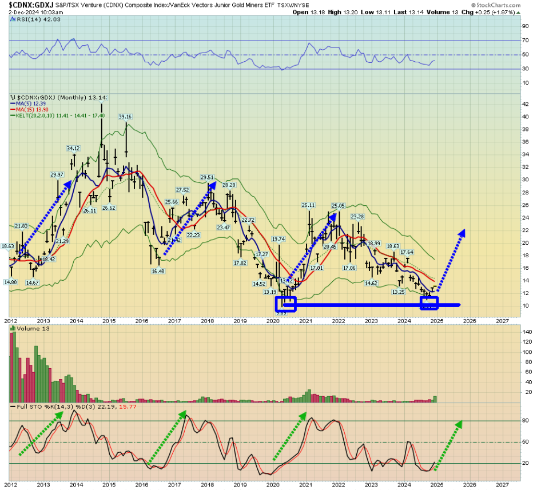Click the 17.82 price label
Viewport: 541px width, 490px height.
(x=240, y=263)
